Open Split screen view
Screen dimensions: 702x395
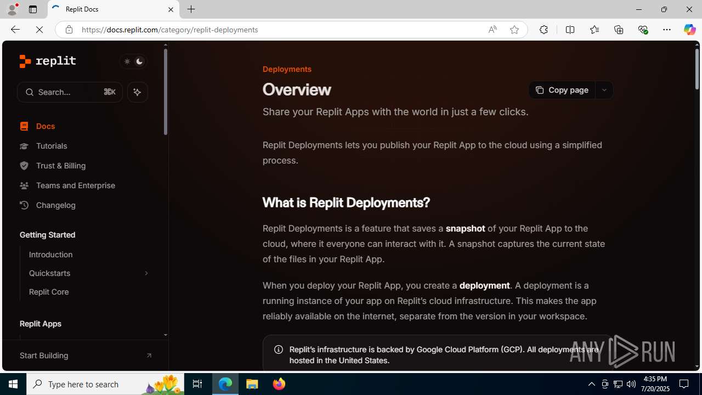tap(570, 30)
